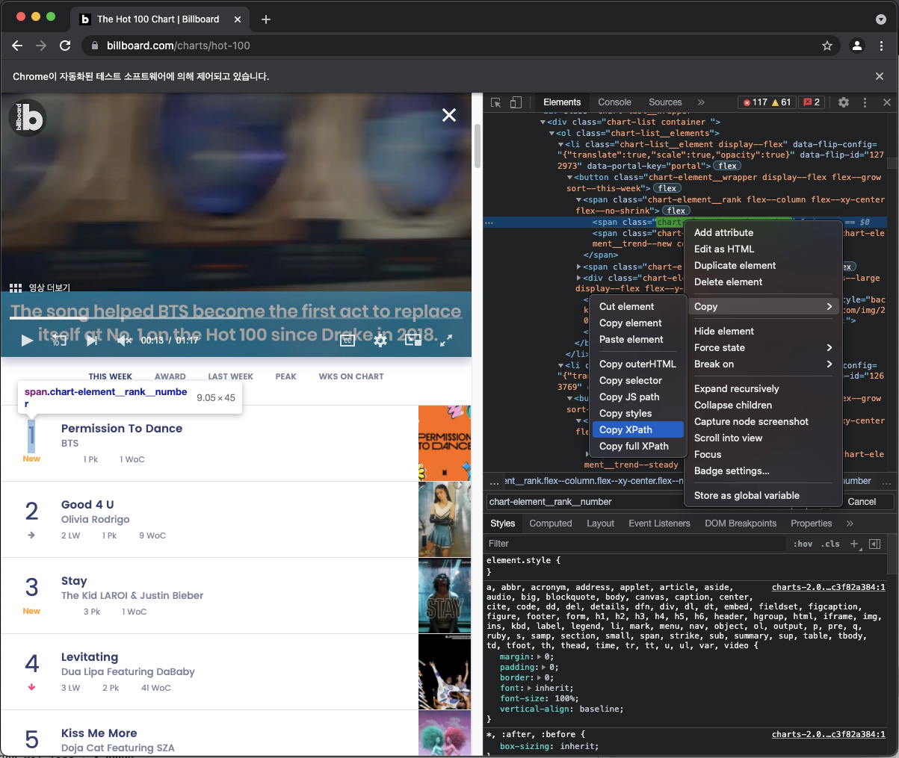Open DevTools customize three-dot menu
This screenshot has width=899, height=758.
[865, 102]
